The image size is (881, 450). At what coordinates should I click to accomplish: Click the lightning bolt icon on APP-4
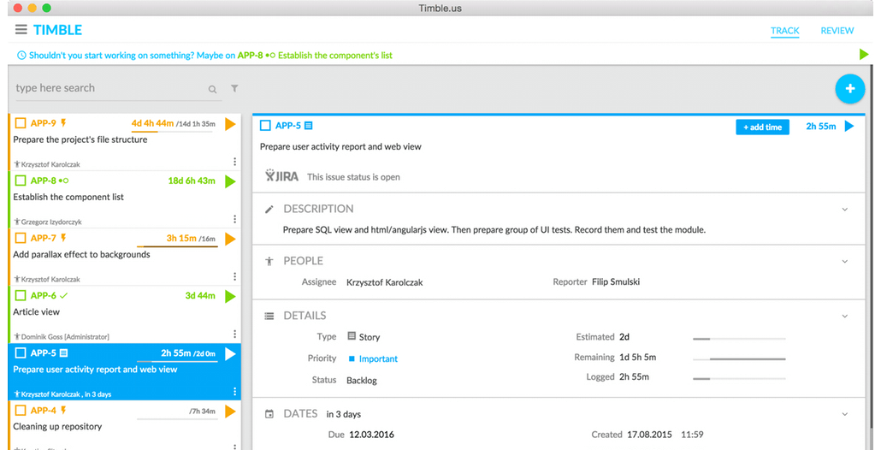(x=63, y=410)
